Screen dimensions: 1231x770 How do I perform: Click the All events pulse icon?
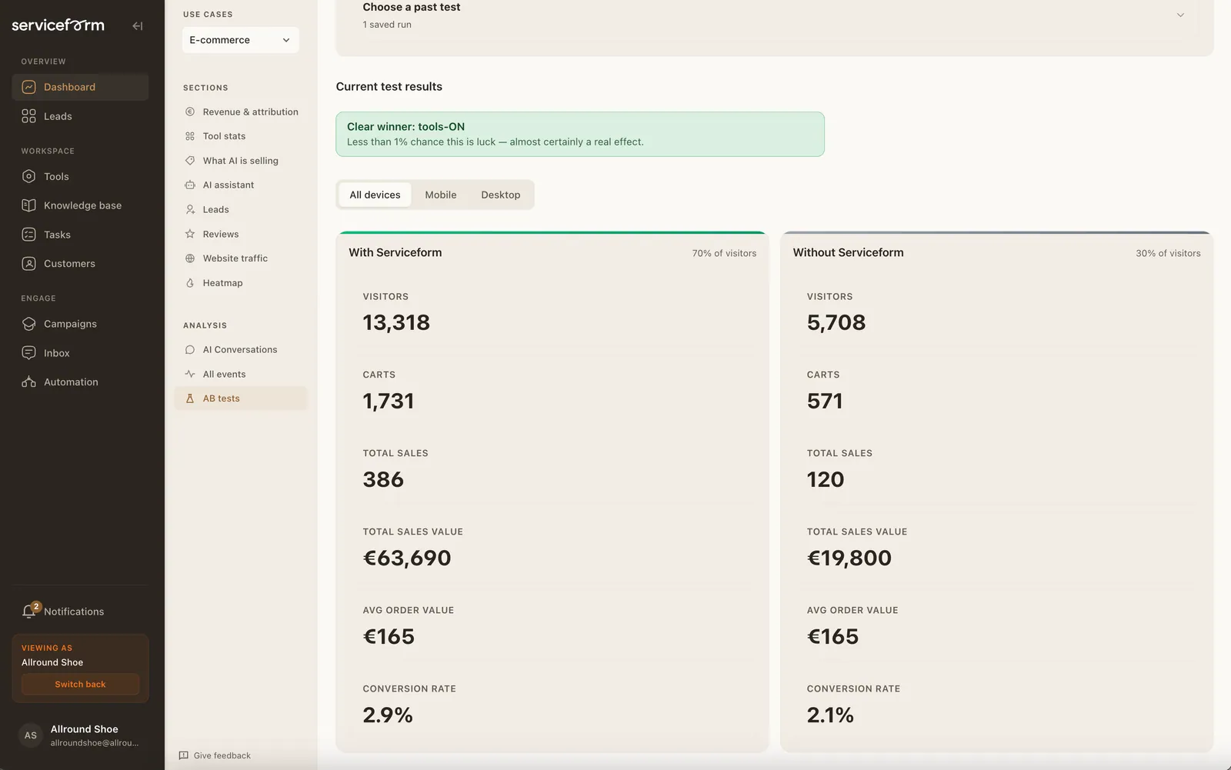tap(190, 374)
